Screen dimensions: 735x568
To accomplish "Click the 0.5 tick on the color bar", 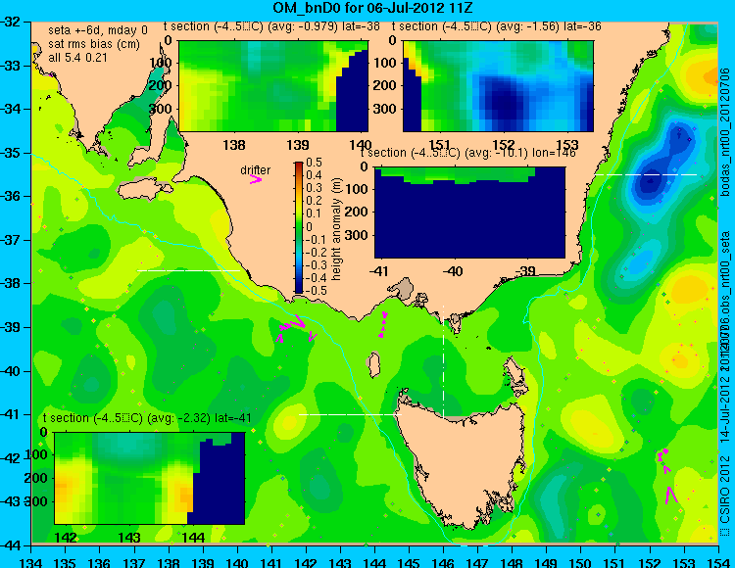I will click(314, 163).
